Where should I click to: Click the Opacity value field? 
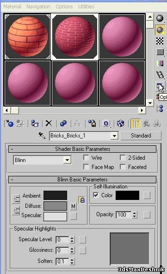point(124,215)
